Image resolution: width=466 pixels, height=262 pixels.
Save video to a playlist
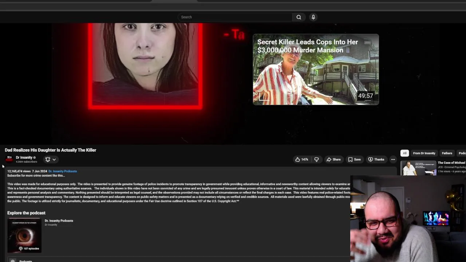(x=354, y=159)
